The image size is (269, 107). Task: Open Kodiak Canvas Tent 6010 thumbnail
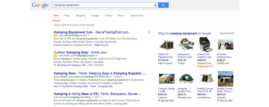206,79
